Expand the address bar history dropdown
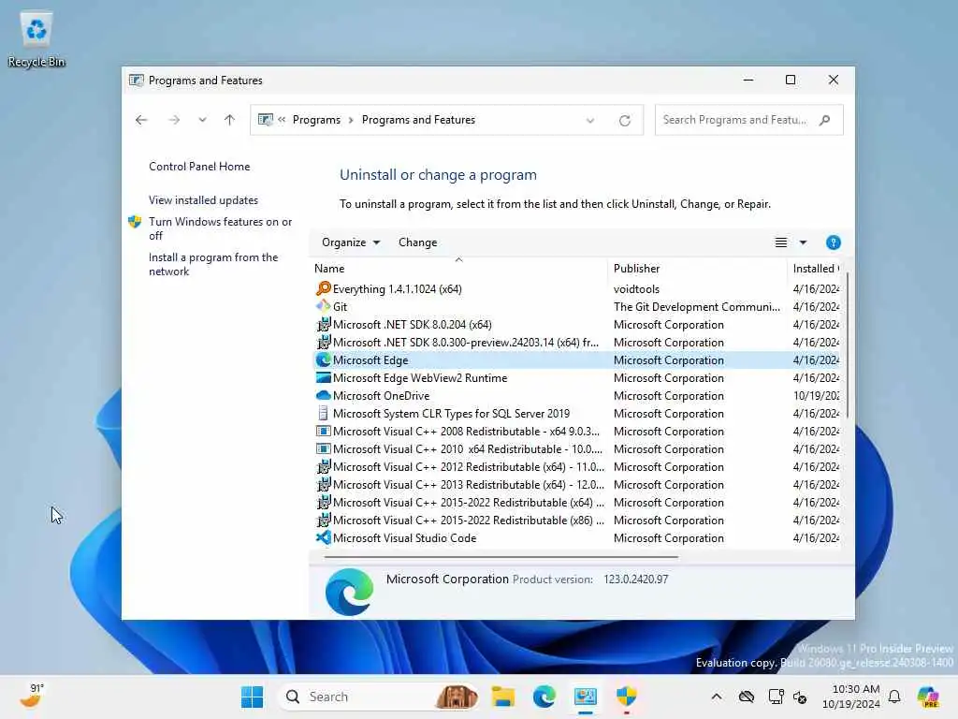 coord(590,121)
